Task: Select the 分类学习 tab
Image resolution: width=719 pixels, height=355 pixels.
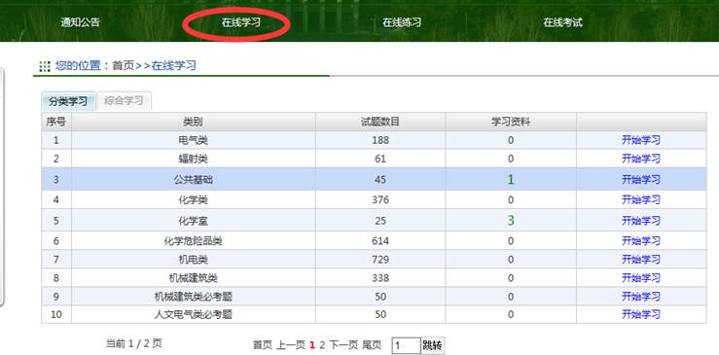Action: point(68,101)
